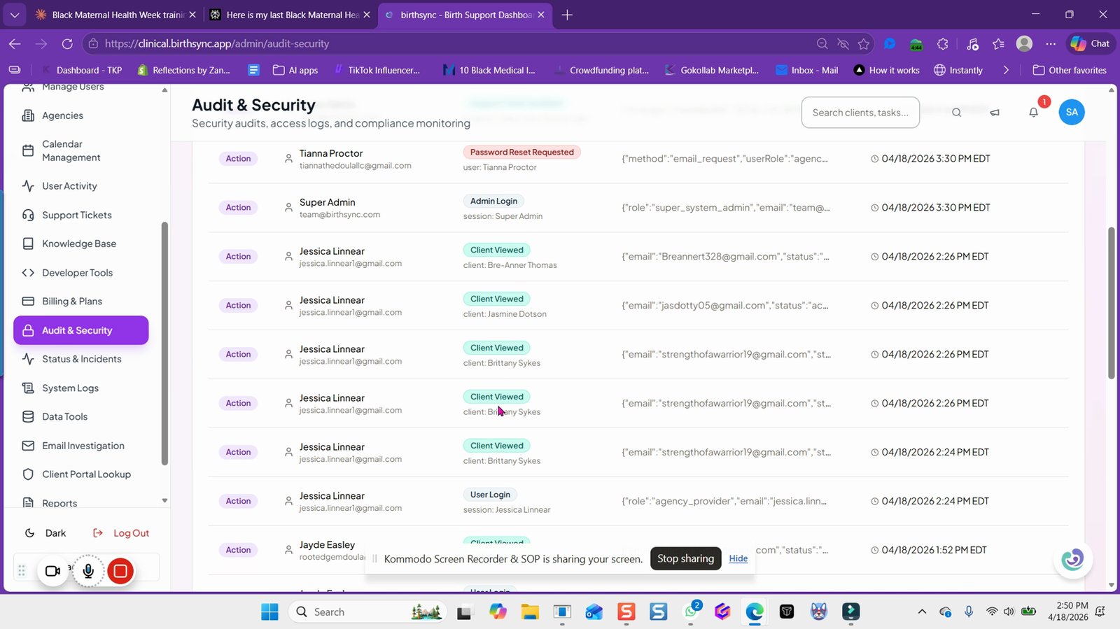Image resolution: width=1120 pixels, height=629 pixels.
Task: Open the Windows Start menu
Action: tap(269, 612)
